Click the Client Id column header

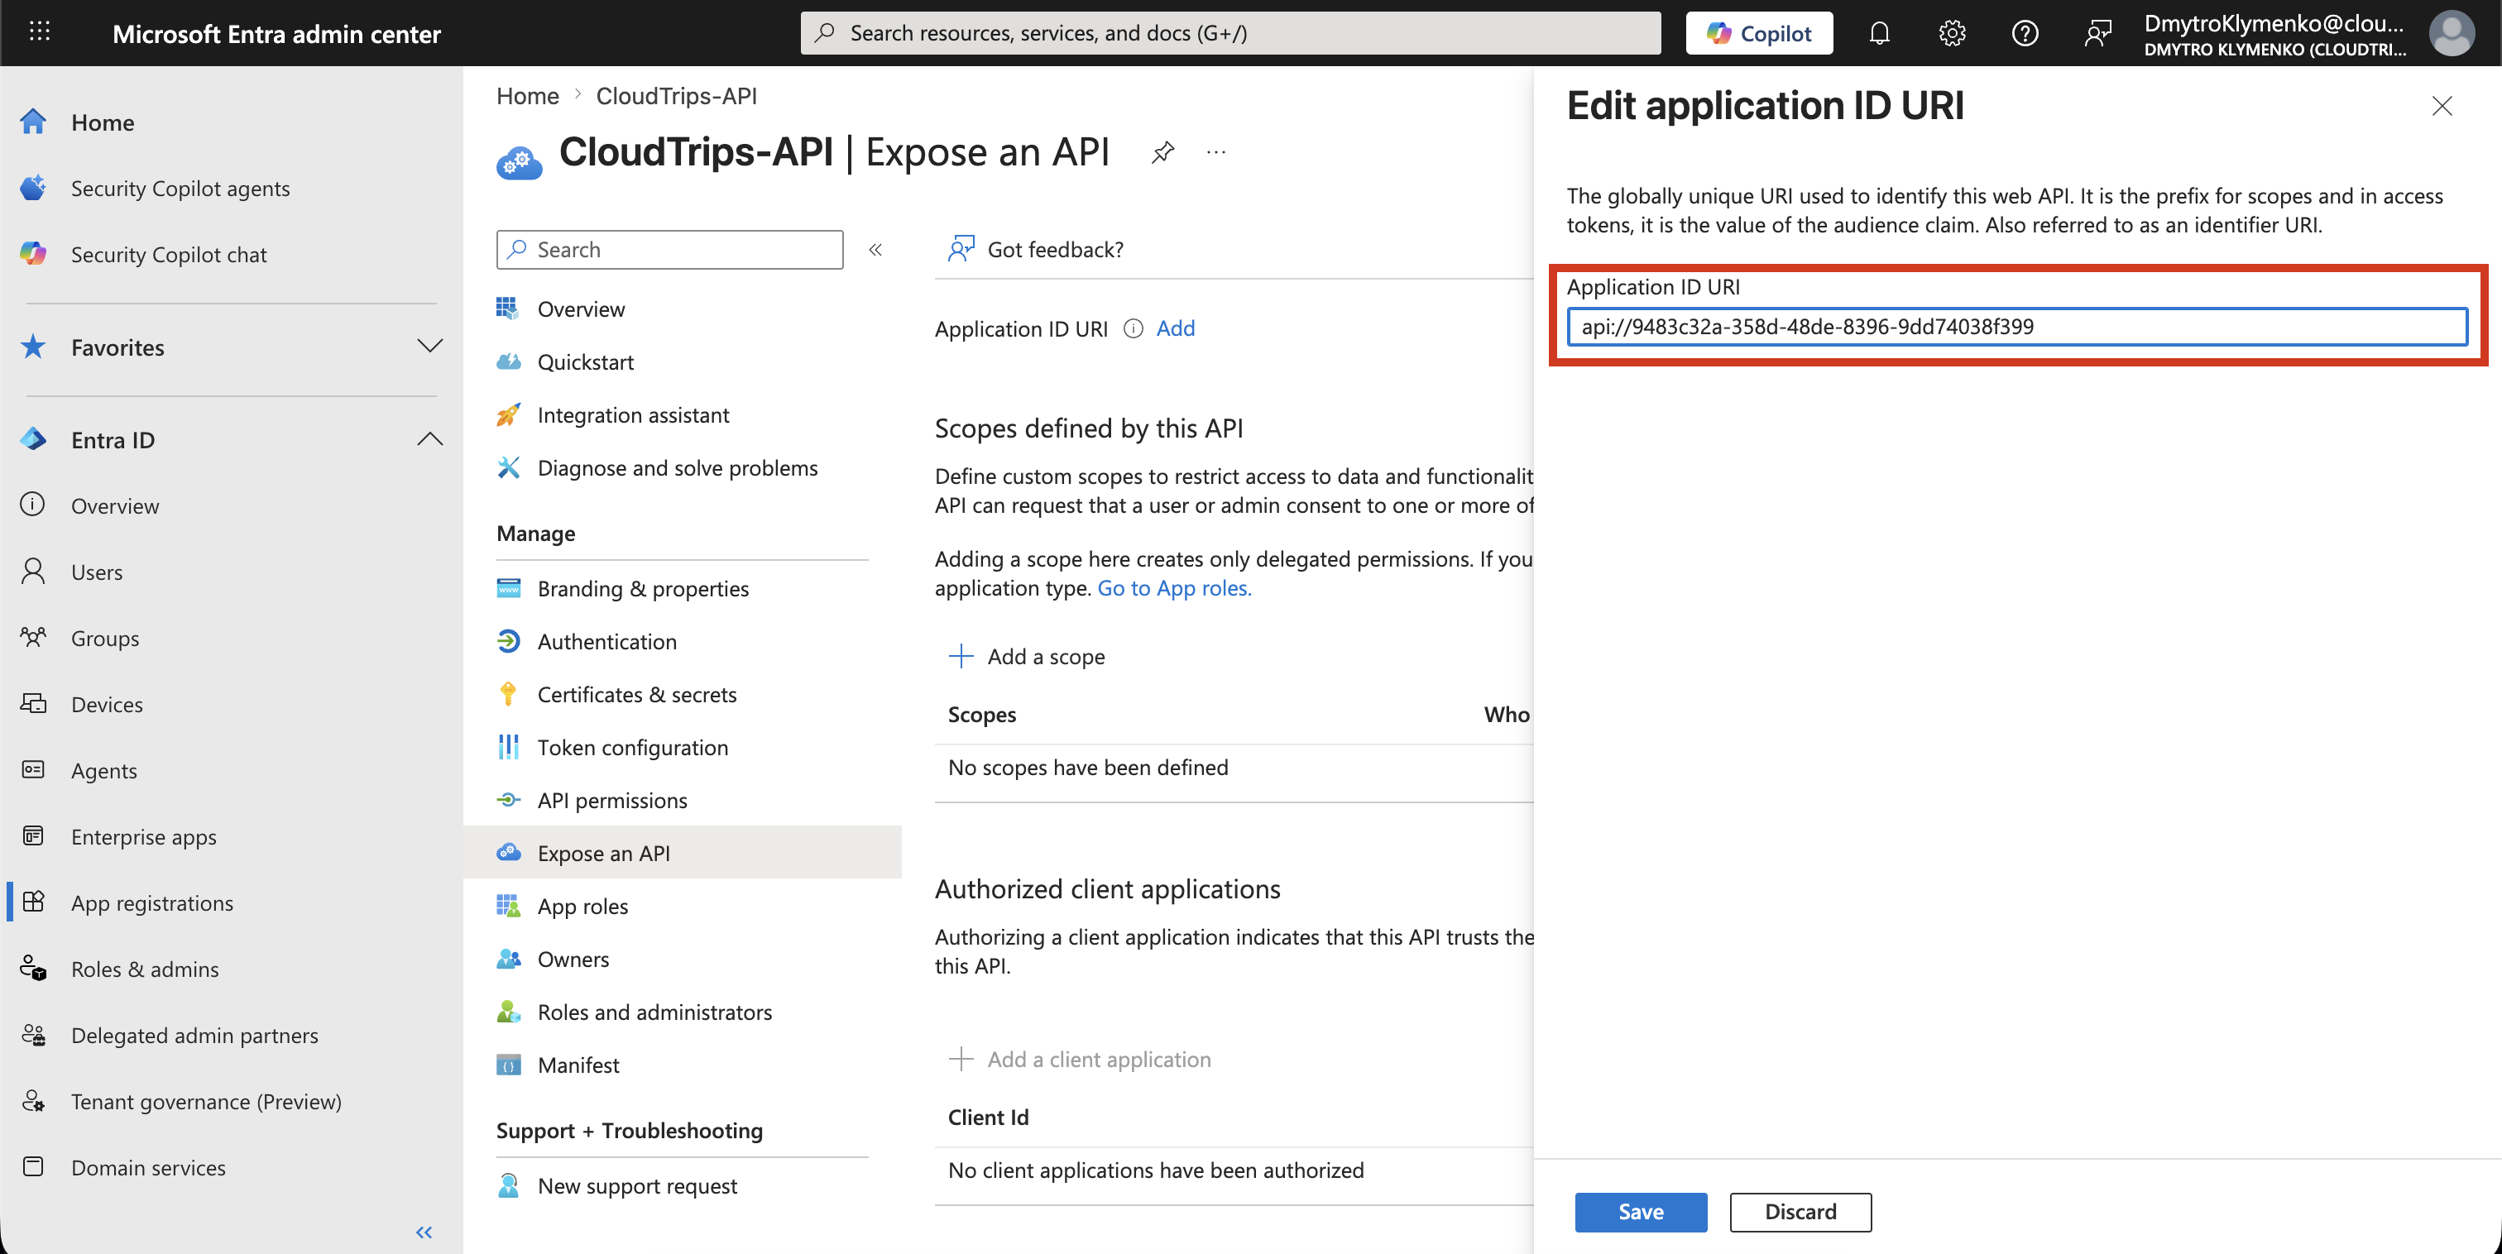(988, 1117)
